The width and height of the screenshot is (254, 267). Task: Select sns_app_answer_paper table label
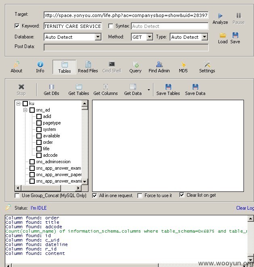click(59, 175)
